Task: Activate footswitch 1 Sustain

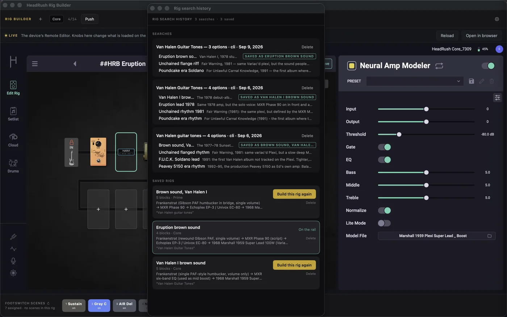Action: point(74,305)
